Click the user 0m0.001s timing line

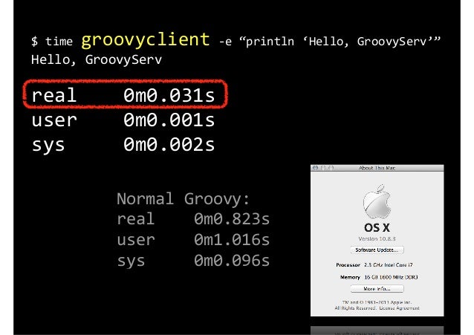coord(123,120)
